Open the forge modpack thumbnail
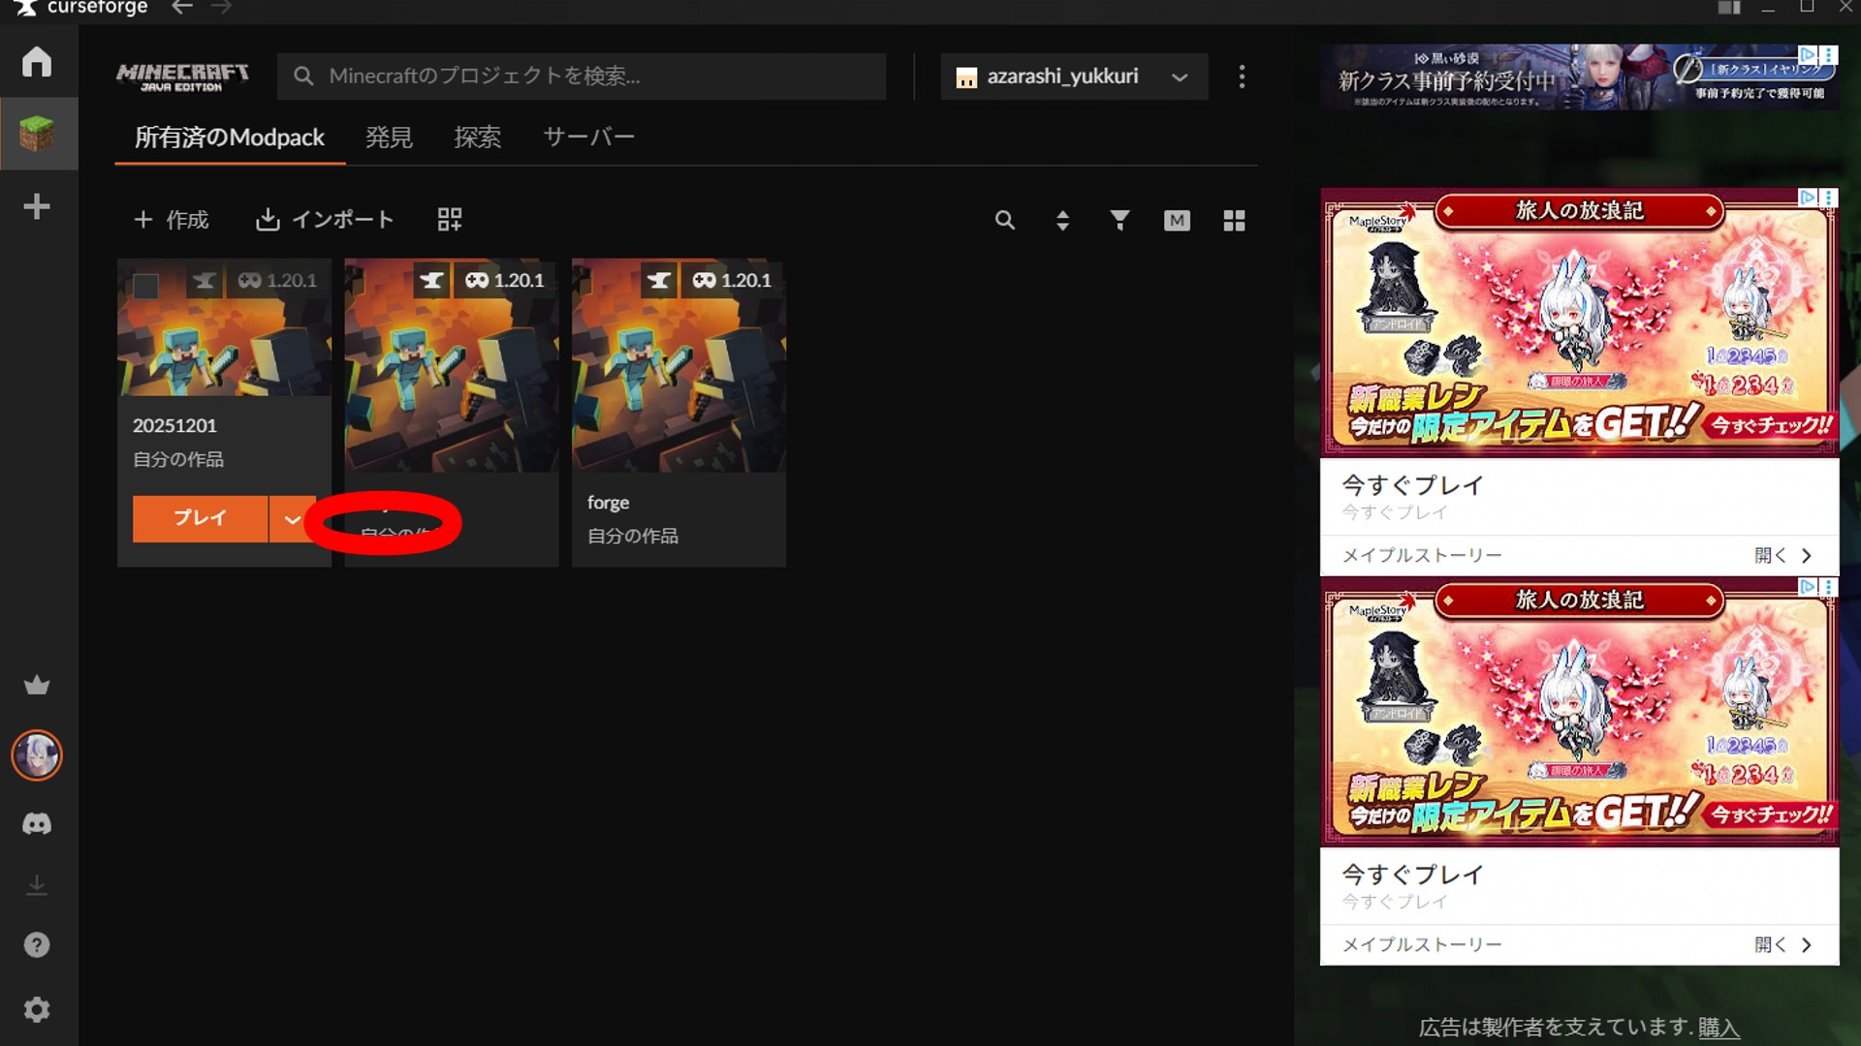The height and width of the screenshot is (1046, 1861). point(678,366)
